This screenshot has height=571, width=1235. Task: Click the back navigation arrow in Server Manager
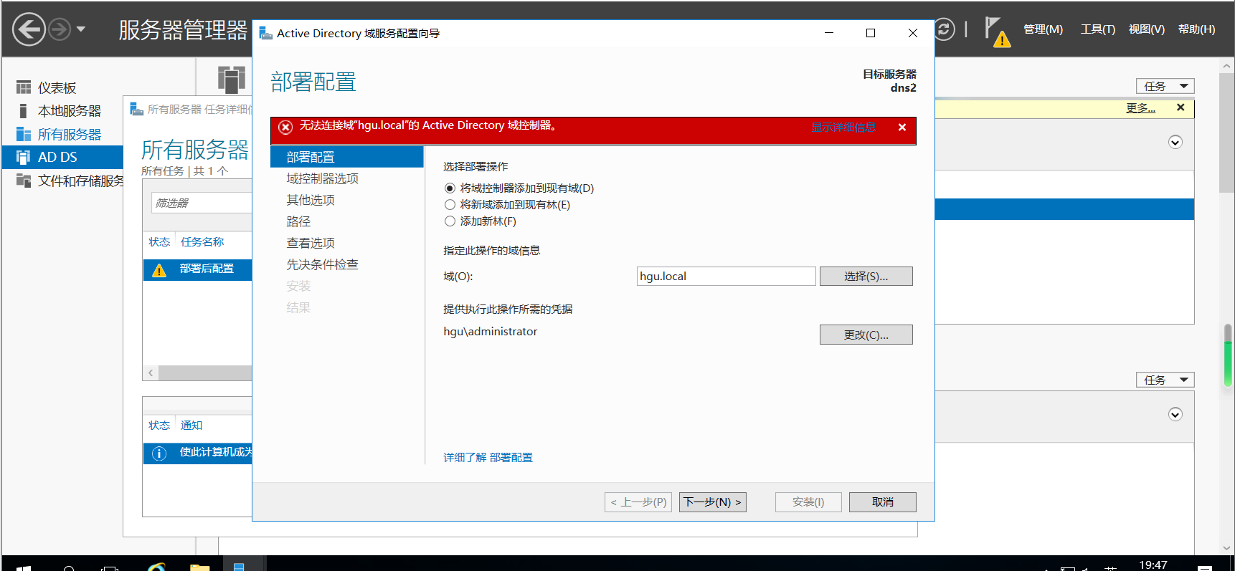tap(29, 29)
